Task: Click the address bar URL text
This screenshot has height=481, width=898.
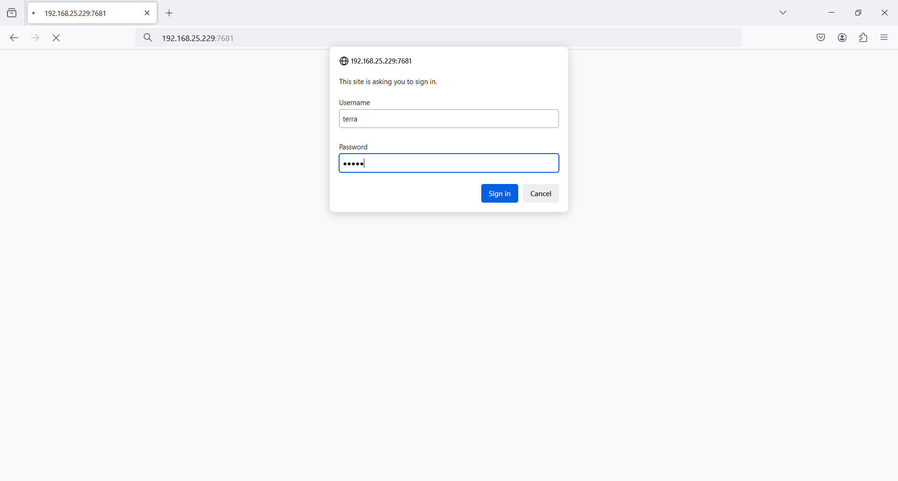Action: click(198, 38)
